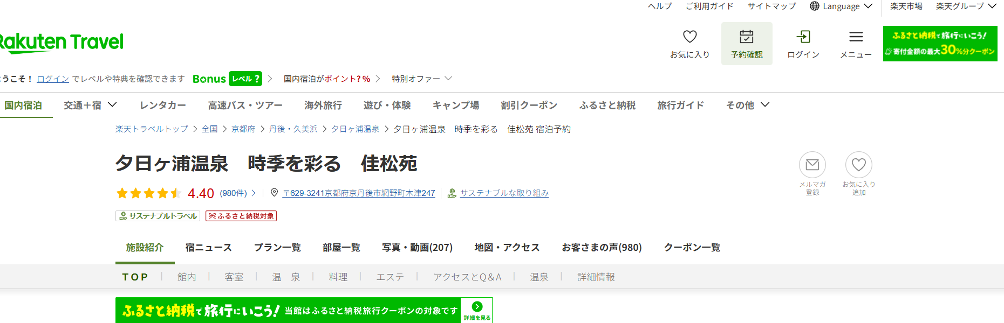Switch to the プラン一覧 tab

pyautogui.click(x=277, y=248)
